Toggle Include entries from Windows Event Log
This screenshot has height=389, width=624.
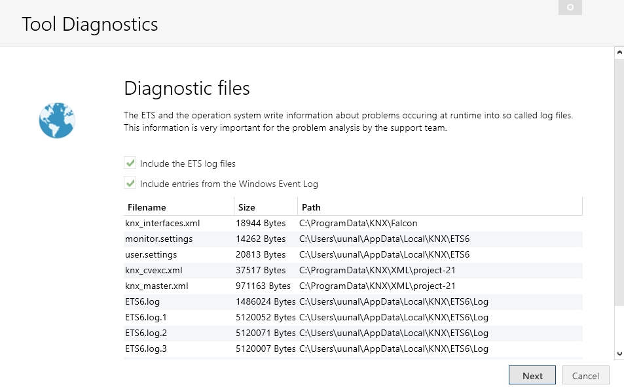pyautogui.click(x=130, y=183)
